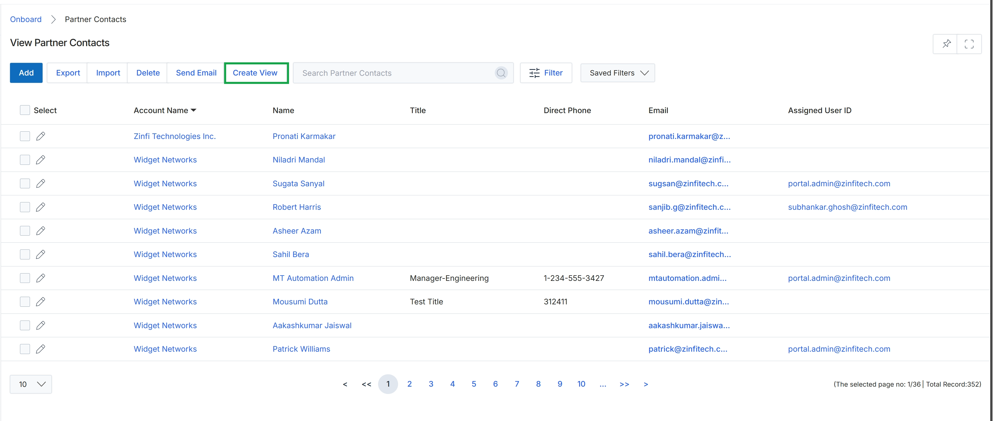Check the Mousumi Dutta row checkbox
This screenshot has height=421, width=993.
[x=25, y=301]
